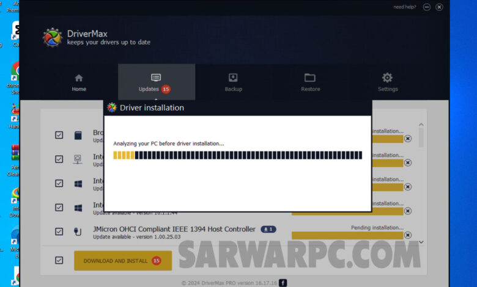Switch to the Updates tab
477x287 pixels.
point(157,82)
